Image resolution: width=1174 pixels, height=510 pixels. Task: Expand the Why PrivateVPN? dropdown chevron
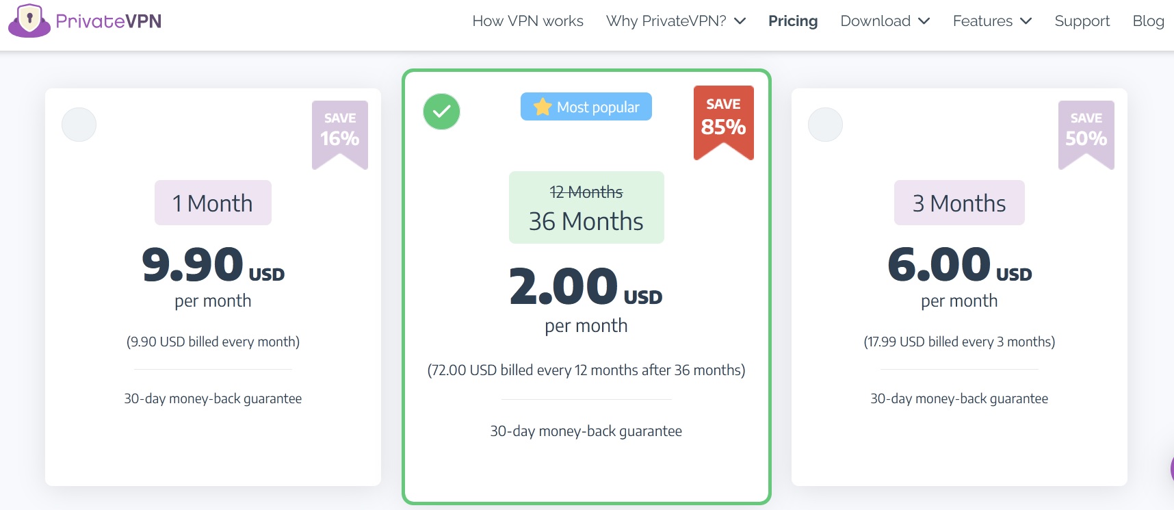point(740,21)
